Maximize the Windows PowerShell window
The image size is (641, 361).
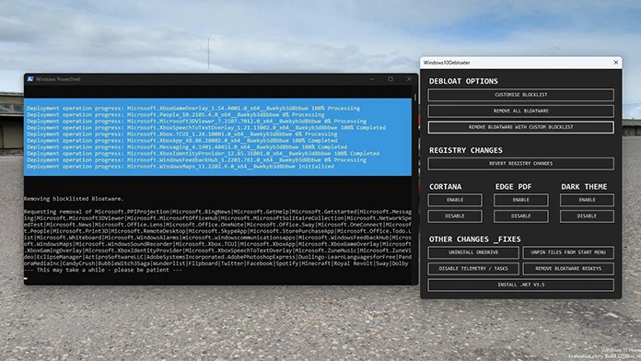click(x=390, y=79)
